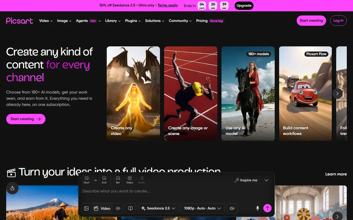Click the countdown DAYS value
The height and width of the screenshot is (220, 353).
[202, 6]
